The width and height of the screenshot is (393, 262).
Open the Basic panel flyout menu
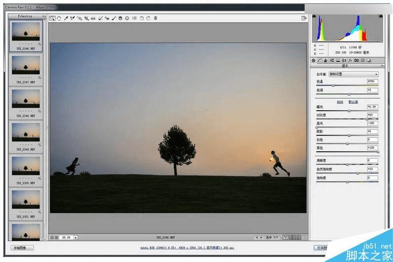pyautogui.click(x=382, y=66)
